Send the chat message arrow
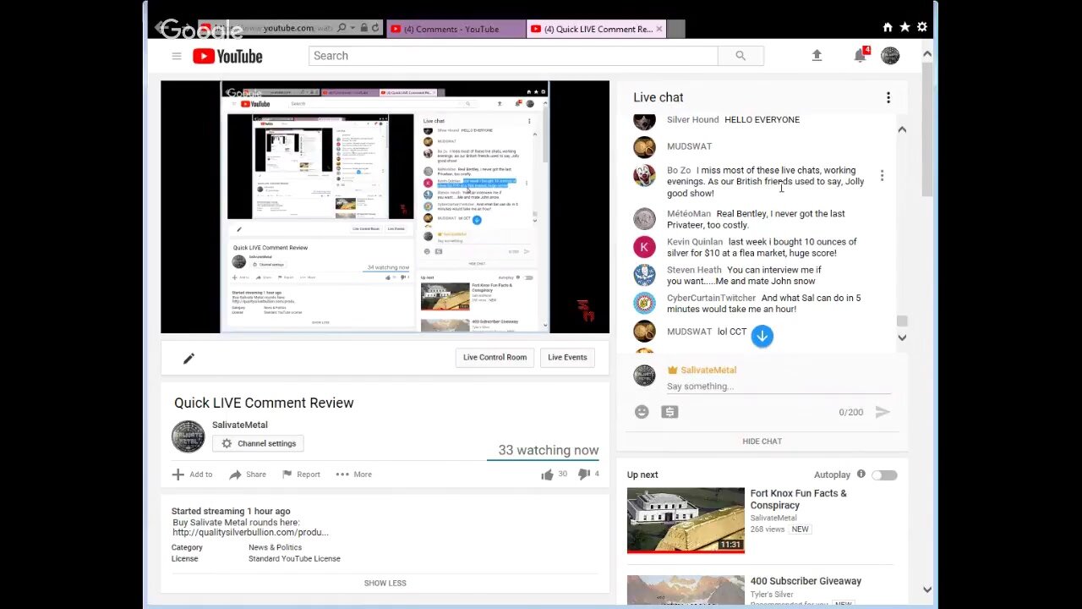 [x=882, y=412]
